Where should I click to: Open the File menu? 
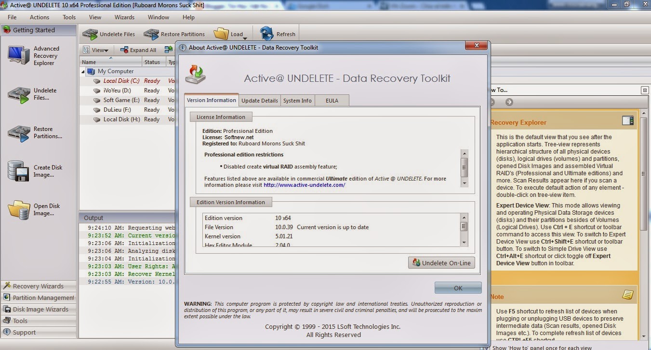12,17
